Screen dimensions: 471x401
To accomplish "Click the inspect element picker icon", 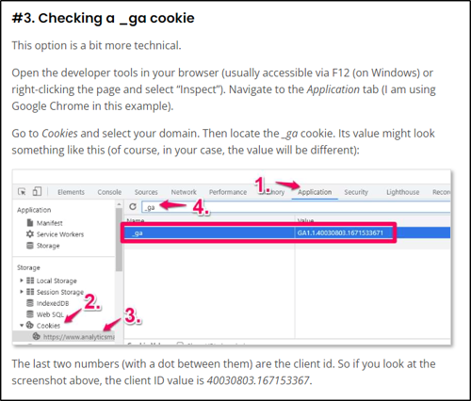I will coord(22,191).
